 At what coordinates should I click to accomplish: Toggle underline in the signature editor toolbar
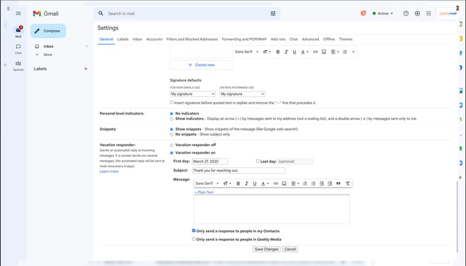295,52
